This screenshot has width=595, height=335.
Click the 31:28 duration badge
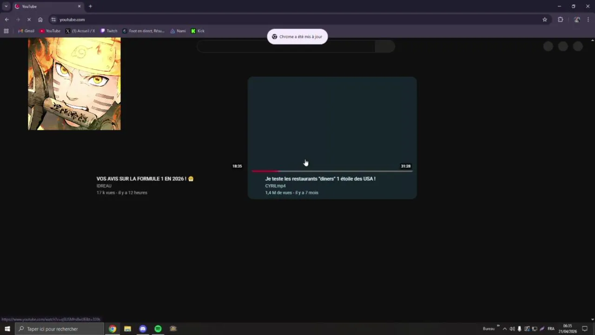(x=406, y=166)
